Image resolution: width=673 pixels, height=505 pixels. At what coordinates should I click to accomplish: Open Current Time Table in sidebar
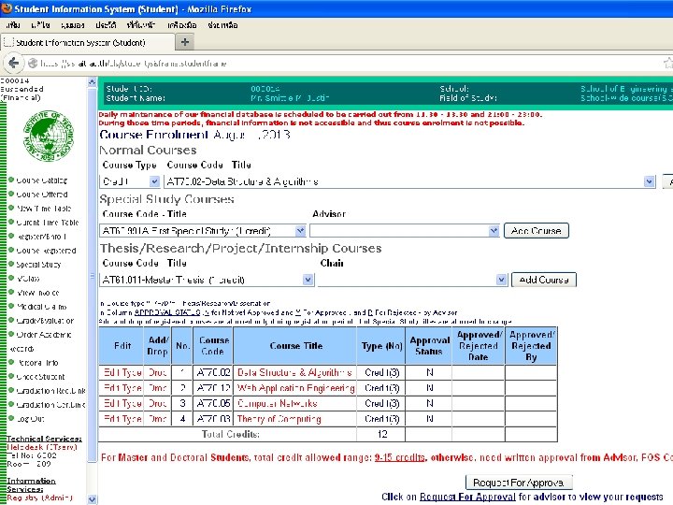coord(48,223)
